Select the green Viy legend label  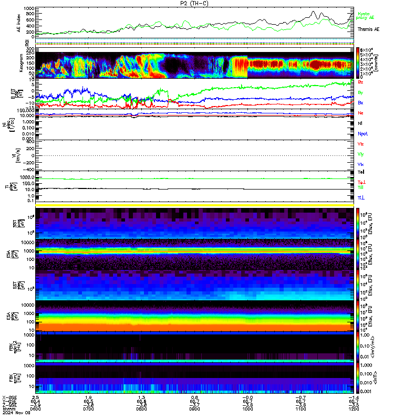click(x=360, y=154)
